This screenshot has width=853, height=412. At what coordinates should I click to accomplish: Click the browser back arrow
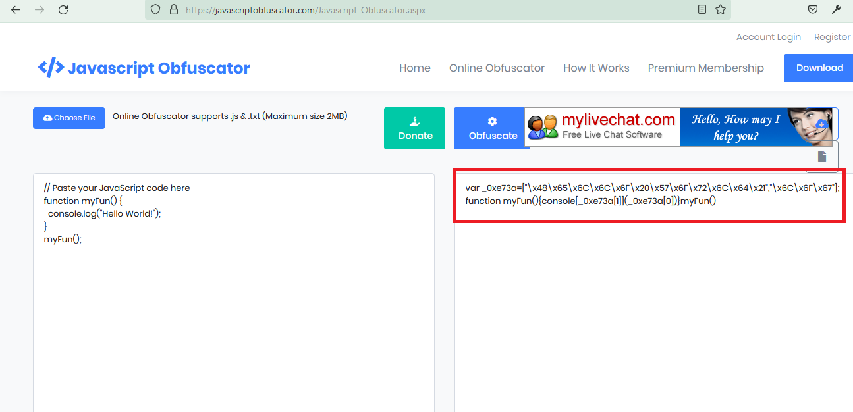16,10
